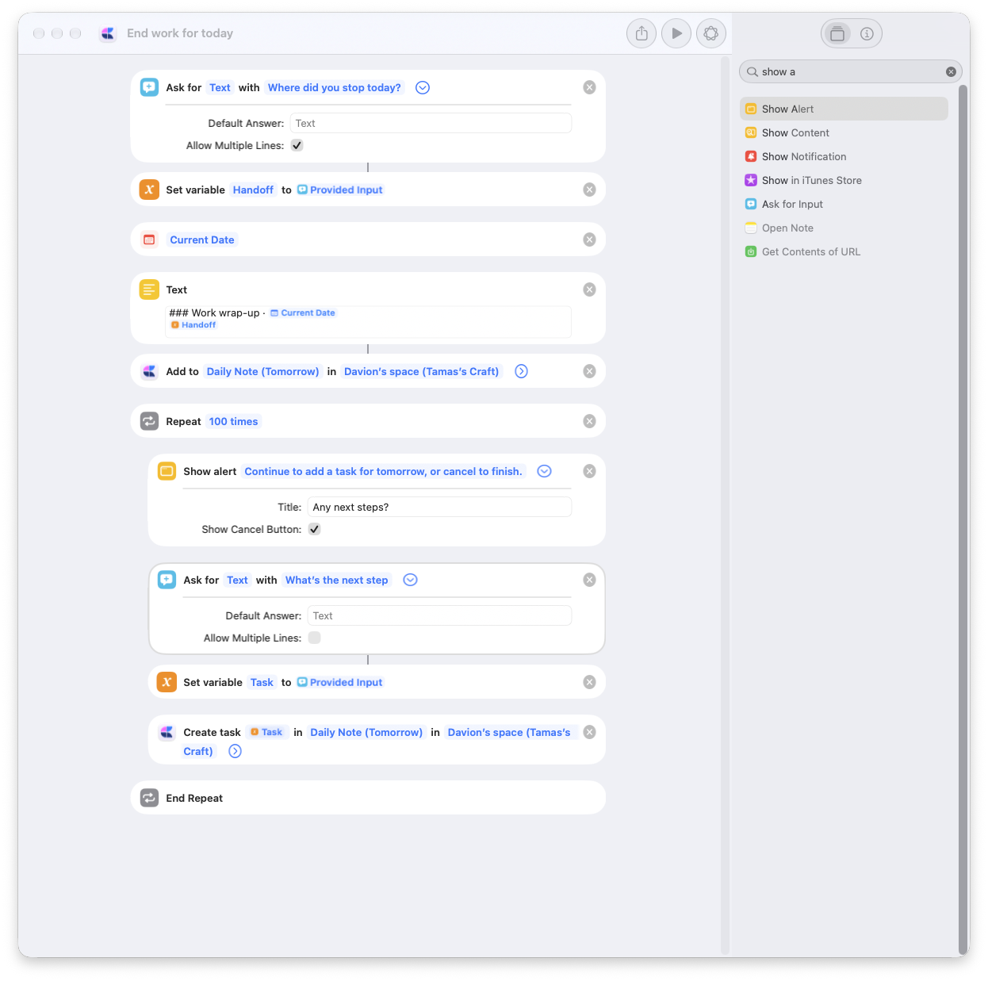Show the action library panel icon

tap(837, 33)
